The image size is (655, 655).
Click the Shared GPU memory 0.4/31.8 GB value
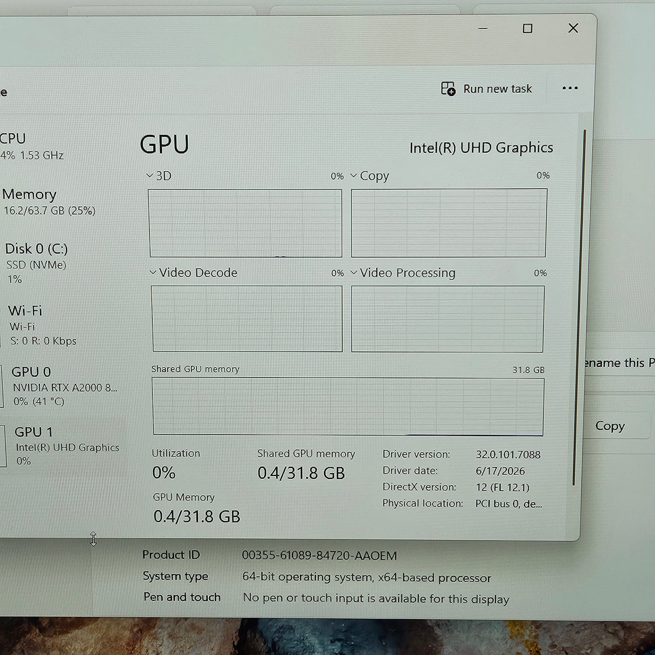point(301,473)
